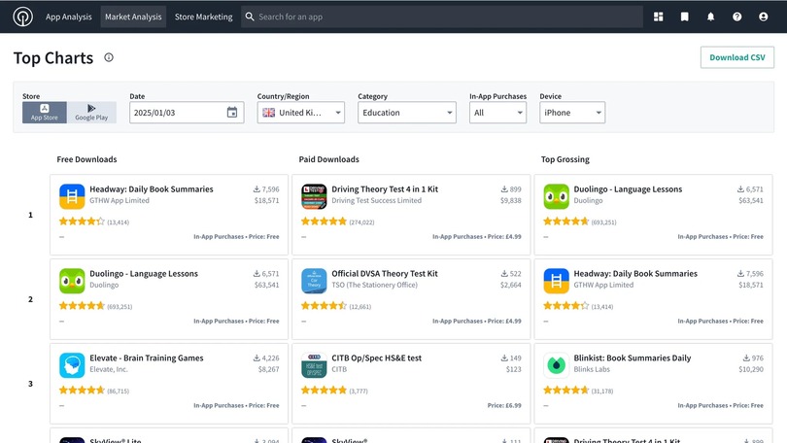Open the date calendar picker icon

pyautogui.click(x=232, y=113)
